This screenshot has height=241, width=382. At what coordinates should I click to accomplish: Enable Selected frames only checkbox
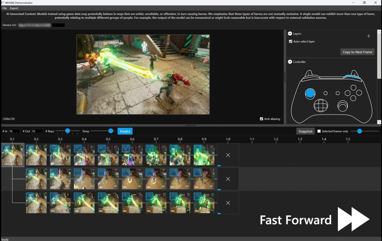click(x=319, y=131)
